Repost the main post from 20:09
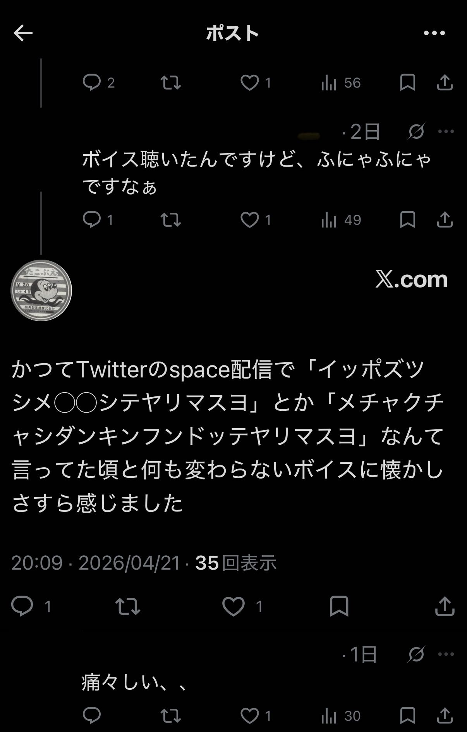This screenshot has width=467, height=732. coord(128,606)
